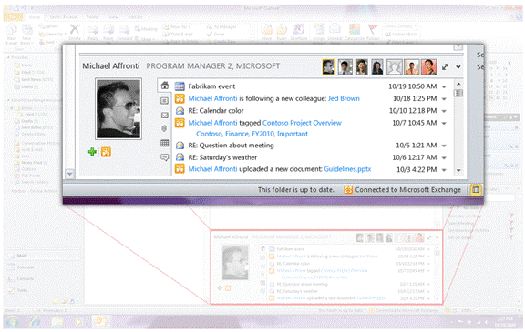Click the scrollbar thumb in the activity list
Viewport: 525px width, 332px height.
[458, 93]
